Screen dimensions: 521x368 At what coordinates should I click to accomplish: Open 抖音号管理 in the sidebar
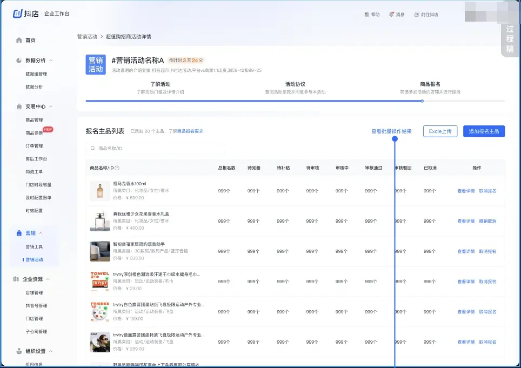point(36,305)
